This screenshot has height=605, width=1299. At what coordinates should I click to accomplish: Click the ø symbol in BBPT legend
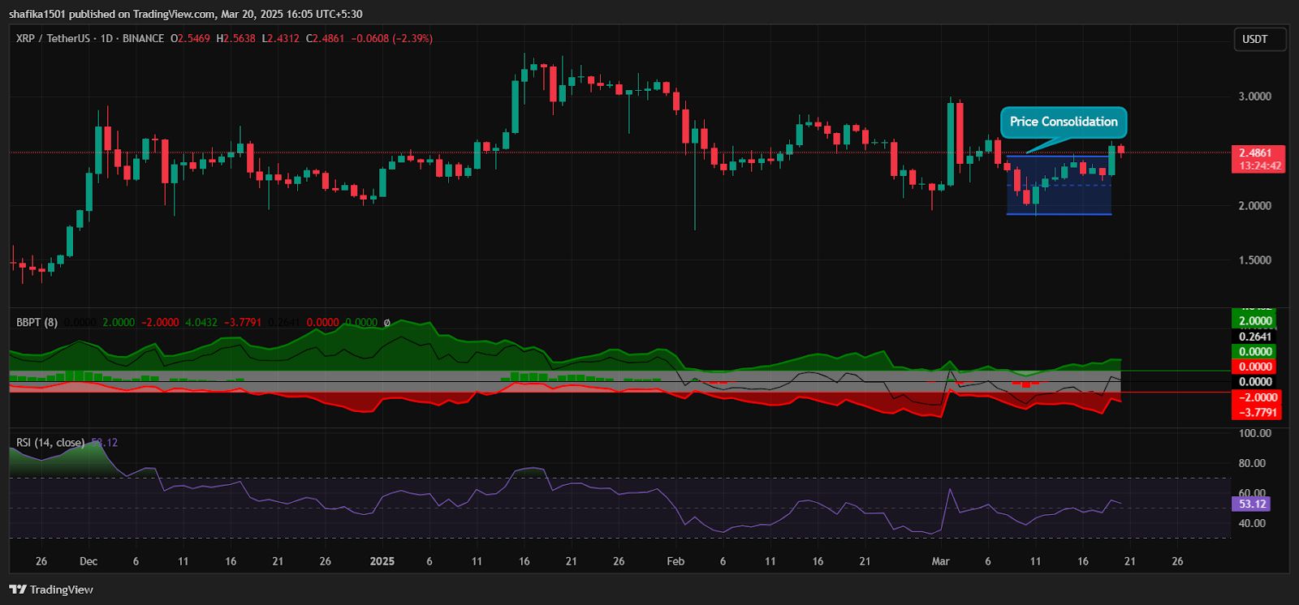(x=386, y=322)
